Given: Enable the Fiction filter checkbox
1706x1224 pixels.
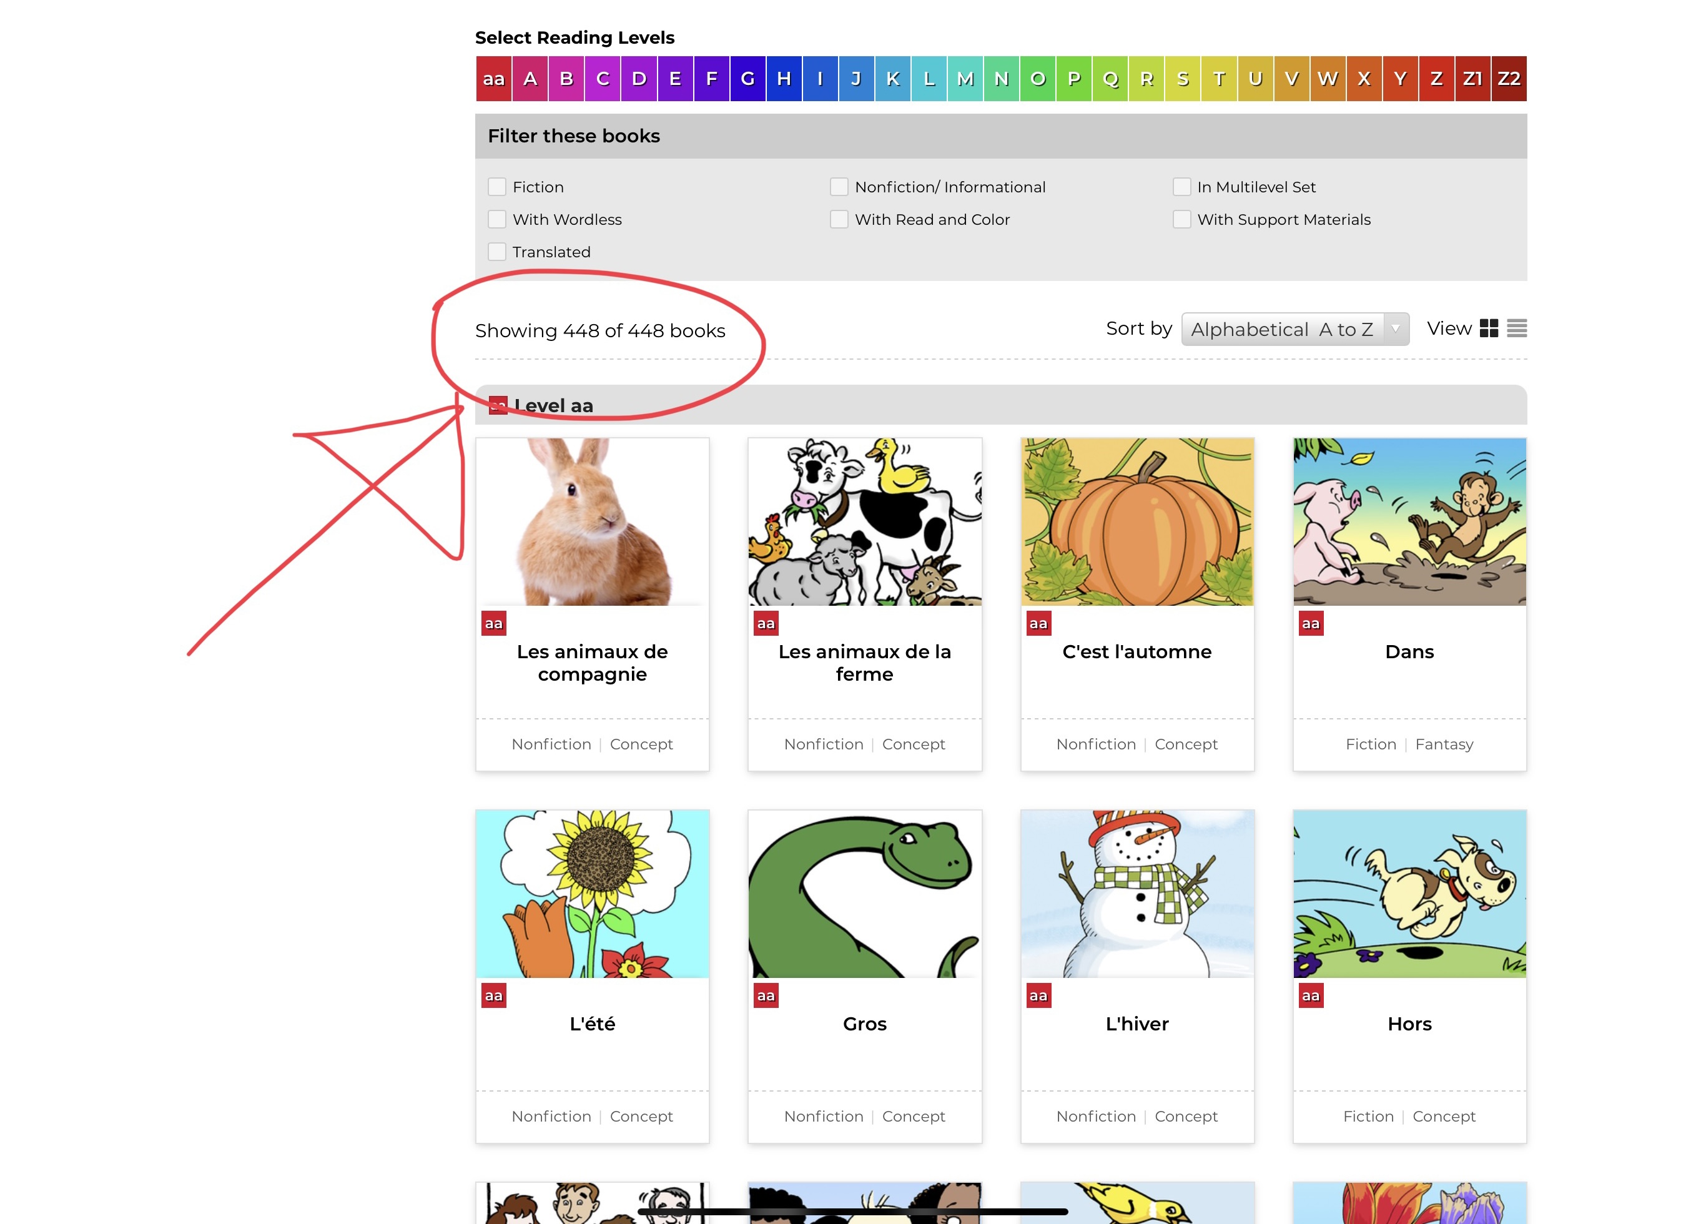Looking at the screenshot, I should pyautogui.click(x=496, y=187).
